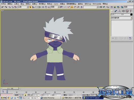This screenshot has height=100, width=134.
Task: Open the 工具(T) menu
Action: [17, 4]
